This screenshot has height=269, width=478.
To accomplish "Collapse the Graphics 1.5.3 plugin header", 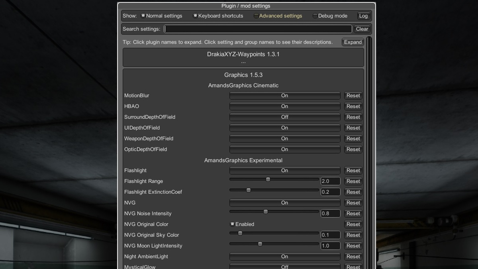I will [x=243, y=75].
